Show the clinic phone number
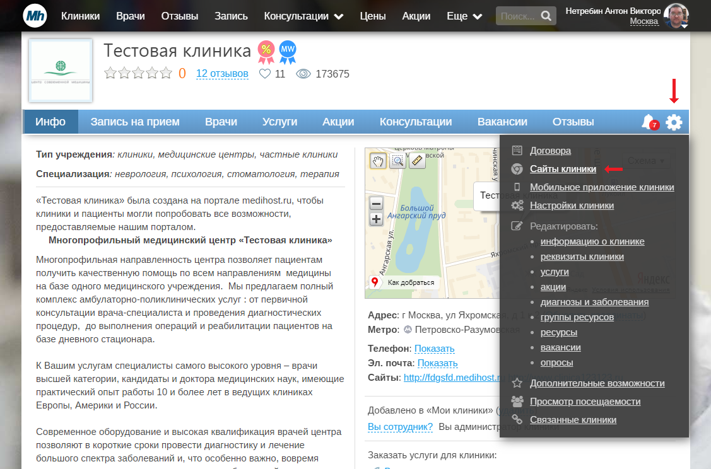This screenshot has height=469, width=711. pos(435,349)
